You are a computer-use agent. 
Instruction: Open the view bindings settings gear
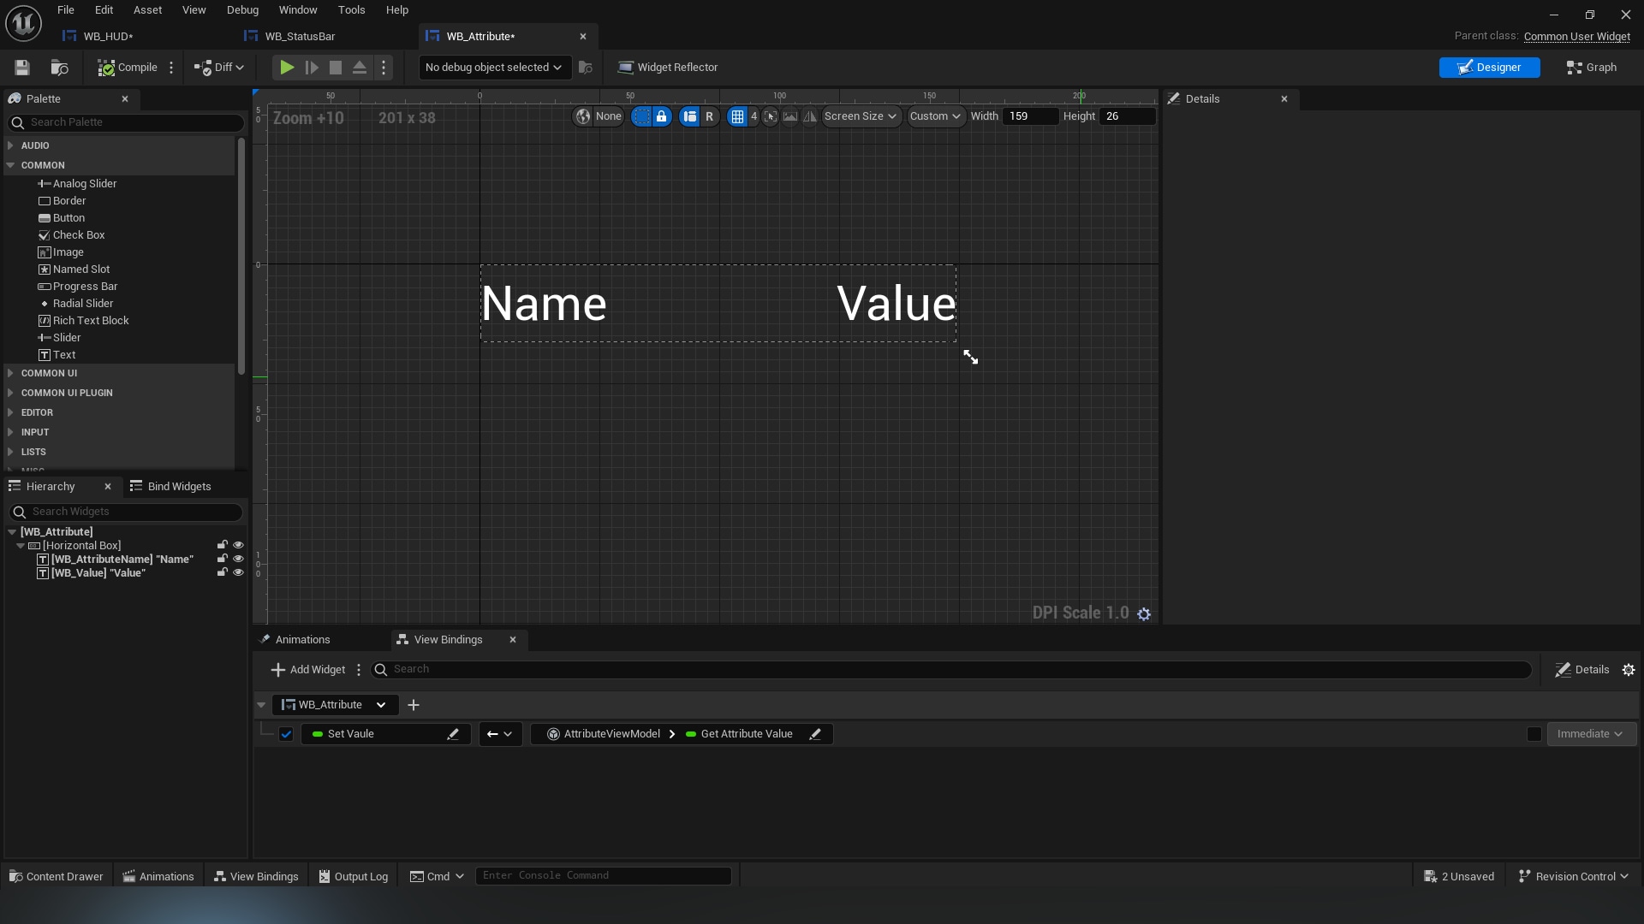pyautogui.click(x=1629, y=670)
